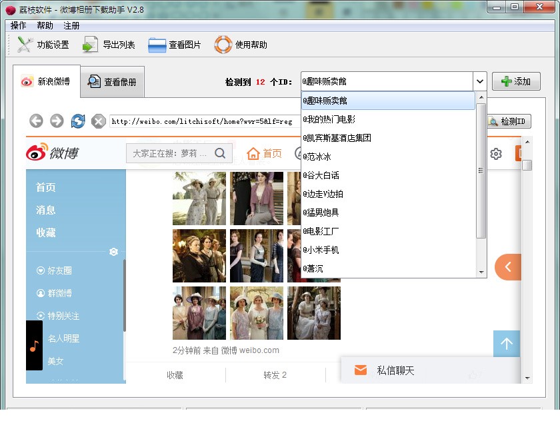Click the weibo URL address field
This screenshot has height=425, width=560.
[x=205, y=121]
